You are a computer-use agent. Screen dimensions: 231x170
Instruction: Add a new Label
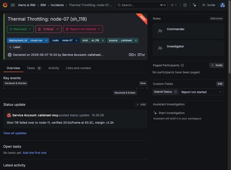(x=14, y=47)
